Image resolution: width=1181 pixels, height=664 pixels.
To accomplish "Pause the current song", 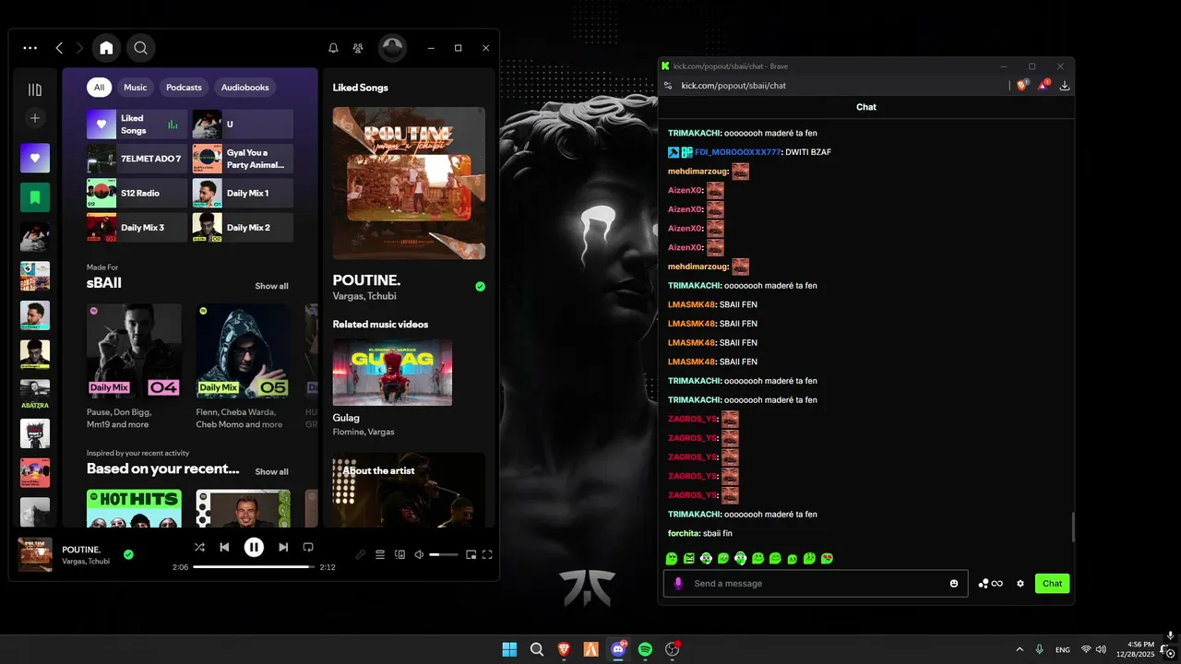I will coord(254,547).
